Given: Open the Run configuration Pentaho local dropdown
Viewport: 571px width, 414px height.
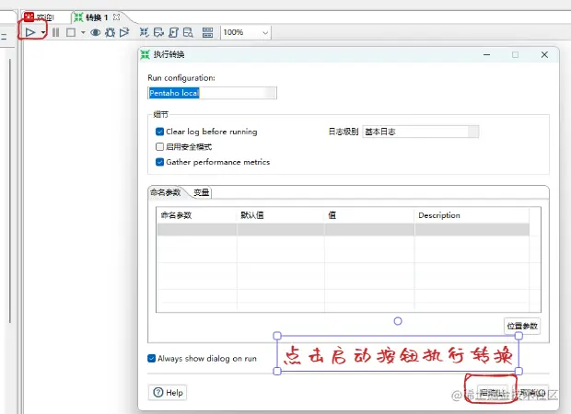Looking at the screenshot, I should (213, 93).
